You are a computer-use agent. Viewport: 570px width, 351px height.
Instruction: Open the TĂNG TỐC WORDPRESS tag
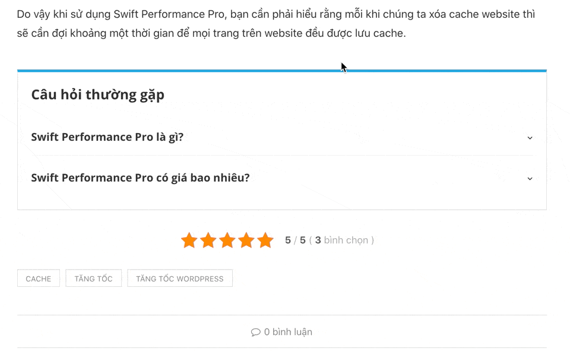[180, 279]
